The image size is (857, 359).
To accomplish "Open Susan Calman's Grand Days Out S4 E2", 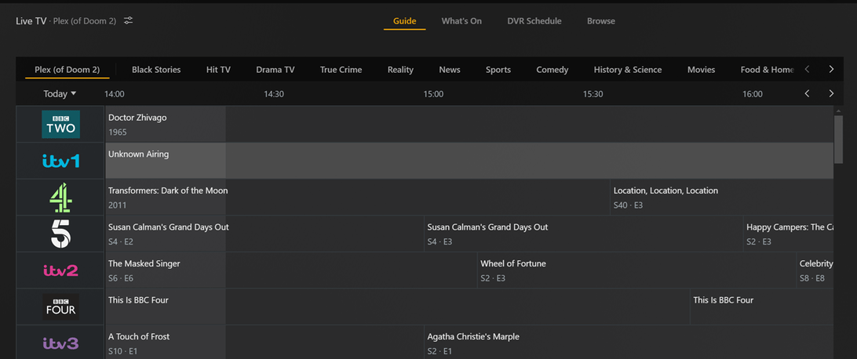I will [x=264, y=234].
